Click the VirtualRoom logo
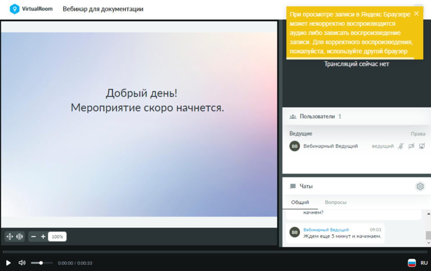 31,9
